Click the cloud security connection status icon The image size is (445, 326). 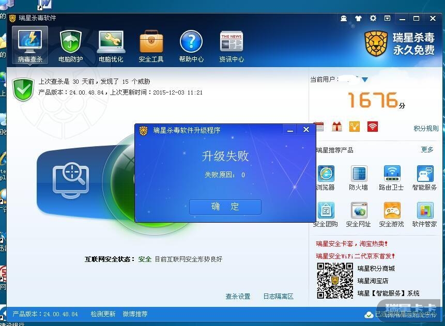(369, 315)
